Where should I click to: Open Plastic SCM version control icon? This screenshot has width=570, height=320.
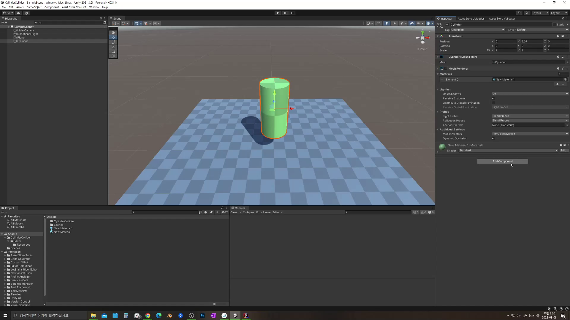26,13
